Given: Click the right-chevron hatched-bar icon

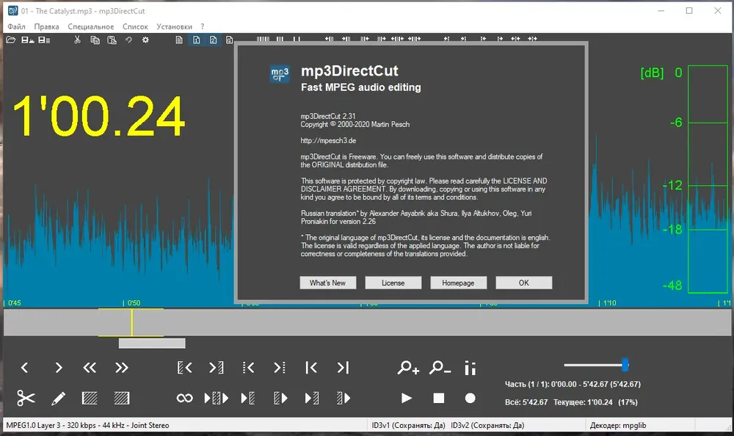Looking at the screenshot, I should pyautogui.click(x=217, y=368).
